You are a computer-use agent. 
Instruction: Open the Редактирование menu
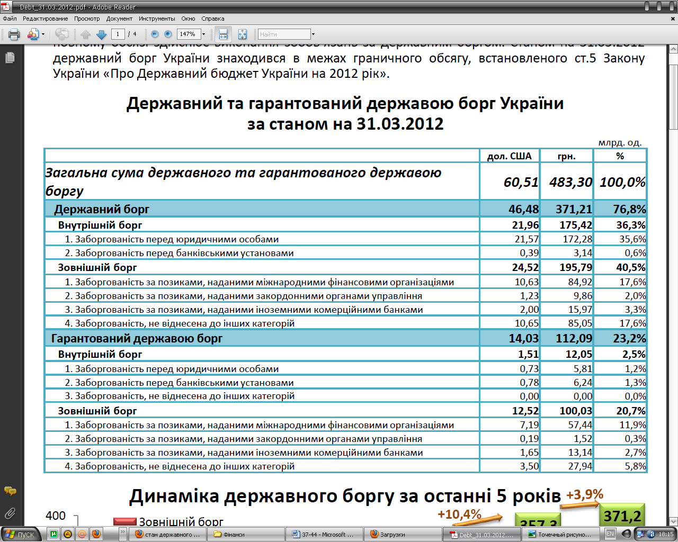(45, 19)
